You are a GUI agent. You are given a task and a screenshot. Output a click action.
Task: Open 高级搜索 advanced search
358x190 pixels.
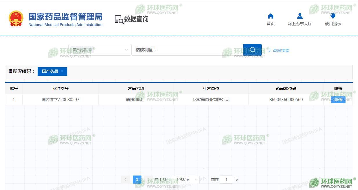click(279, 50)
